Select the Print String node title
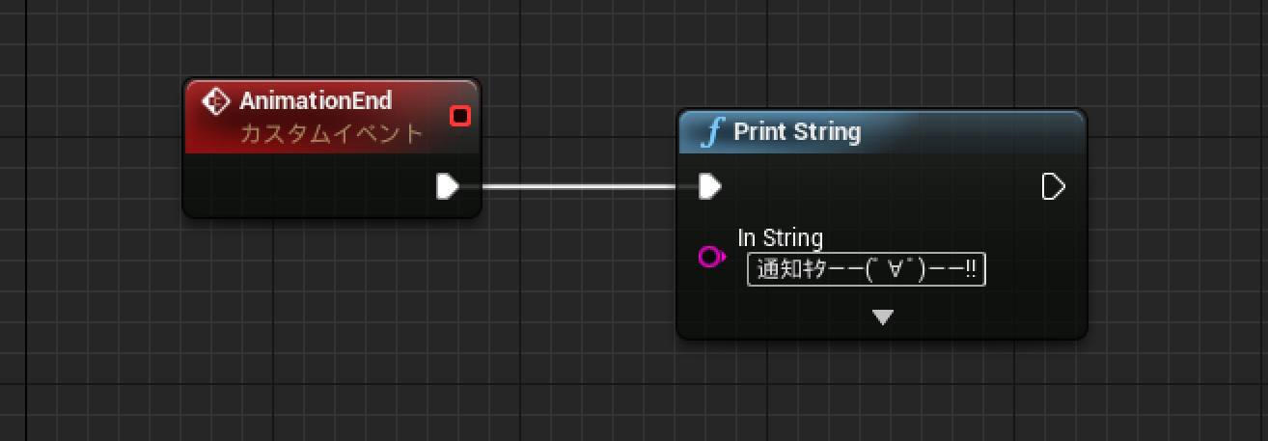Image resolution: width=1268 pixels, height=441 pixels. (797, 131)
